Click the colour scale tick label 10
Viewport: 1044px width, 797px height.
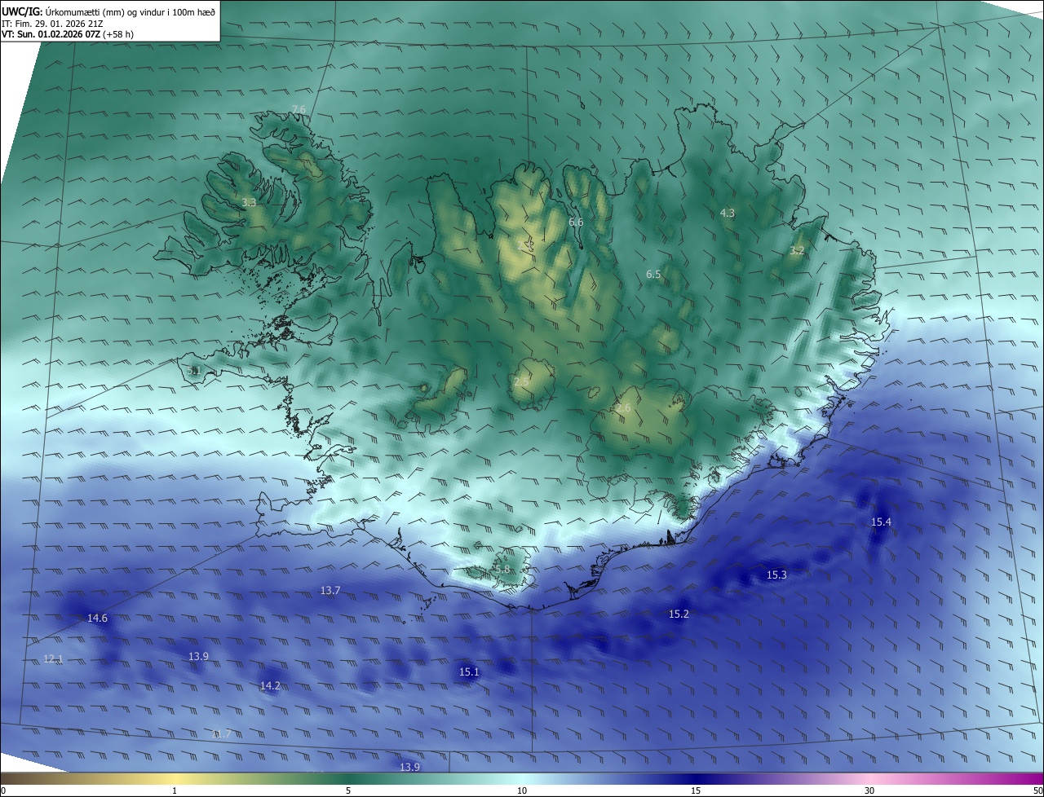pos(522,790)
